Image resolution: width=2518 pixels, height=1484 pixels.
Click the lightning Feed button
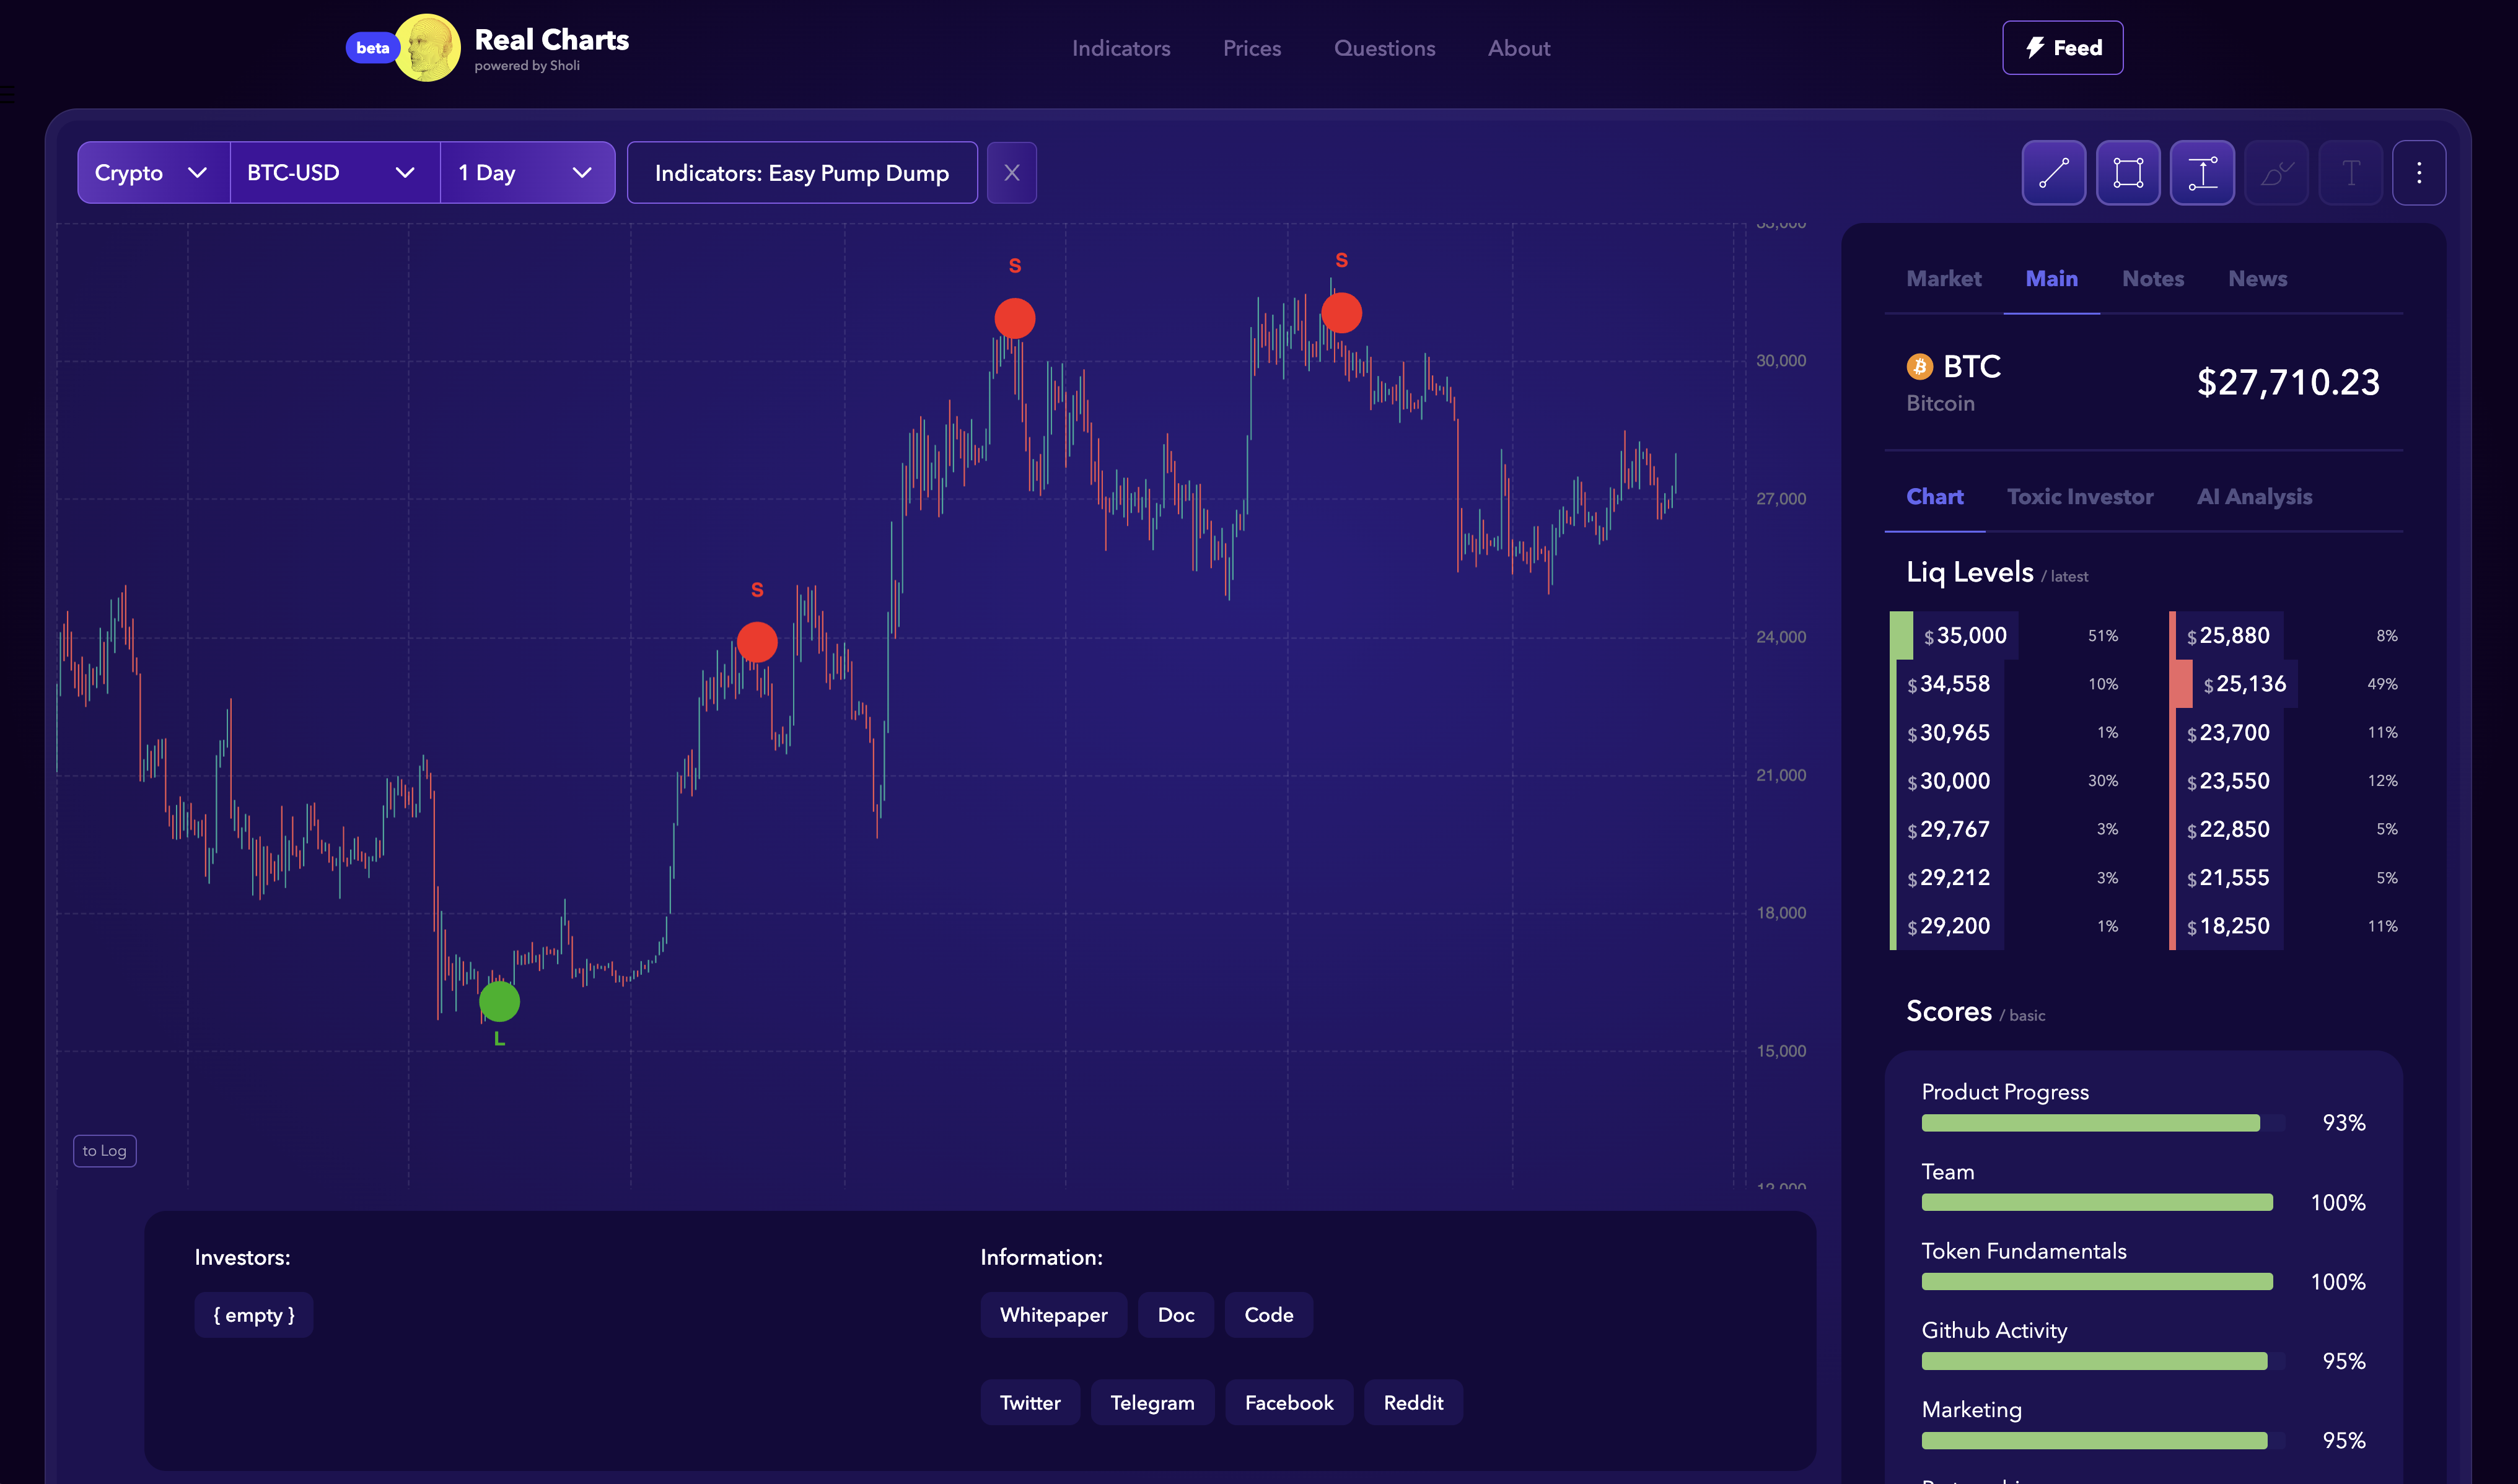2062,48
